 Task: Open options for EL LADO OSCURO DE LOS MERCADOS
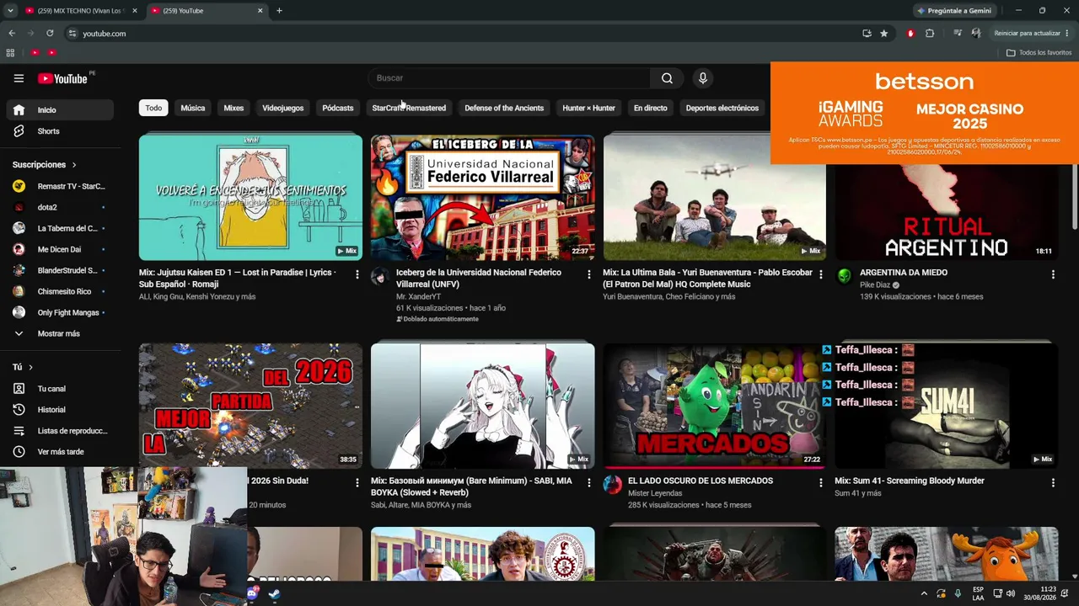pos(821,483)
